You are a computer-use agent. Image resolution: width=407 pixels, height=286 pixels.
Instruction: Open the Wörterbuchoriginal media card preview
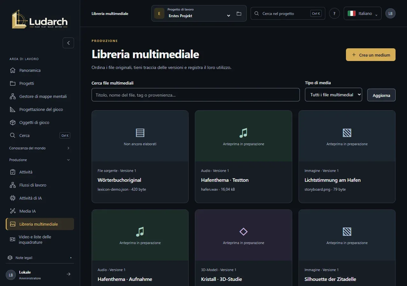pos(140,136)
